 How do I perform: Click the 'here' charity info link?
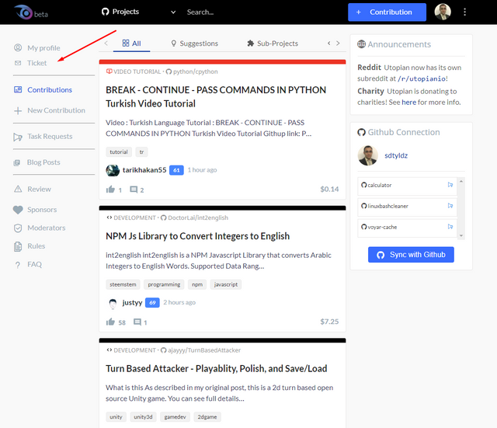point(409,103)
